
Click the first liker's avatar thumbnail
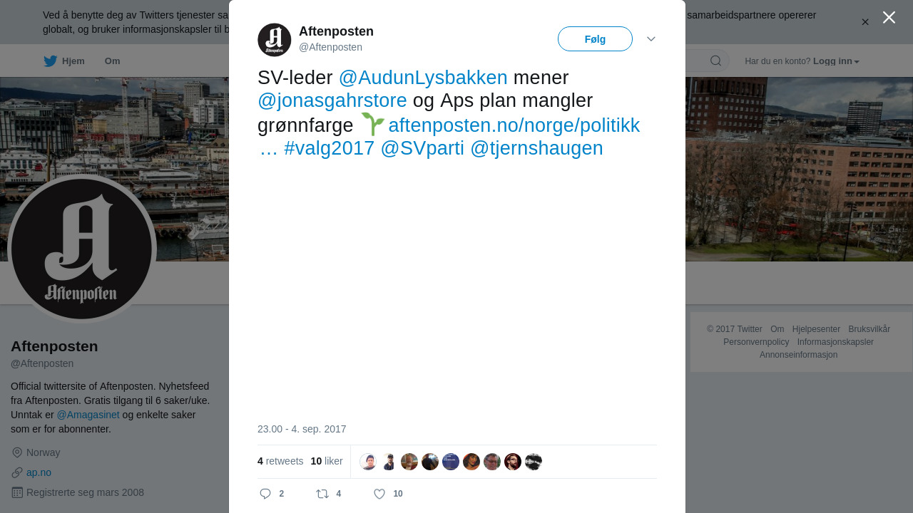click(368, 462)
